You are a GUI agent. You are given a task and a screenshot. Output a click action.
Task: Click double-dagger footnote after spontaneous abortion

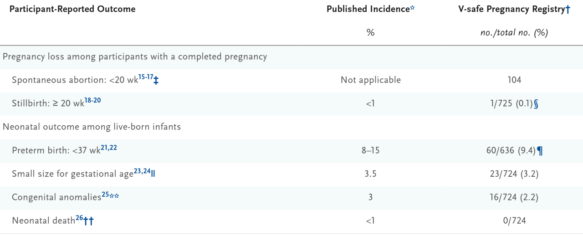click(x=156, y=81)
